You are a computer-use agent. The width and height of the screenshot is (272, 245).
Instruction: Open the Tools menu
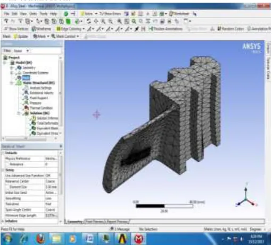pos(44,14)
